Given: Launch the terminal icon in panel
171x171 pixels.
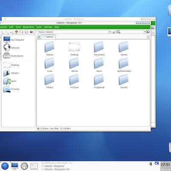Looking at the screenshot, I should click(x=34, y=166).
